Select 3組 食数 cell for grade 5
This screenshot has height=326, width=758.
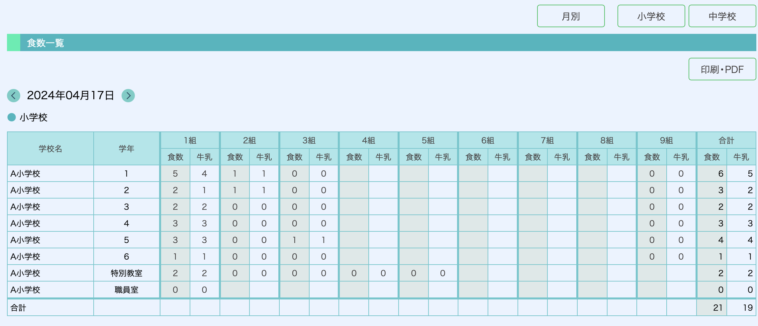(294, 240)
